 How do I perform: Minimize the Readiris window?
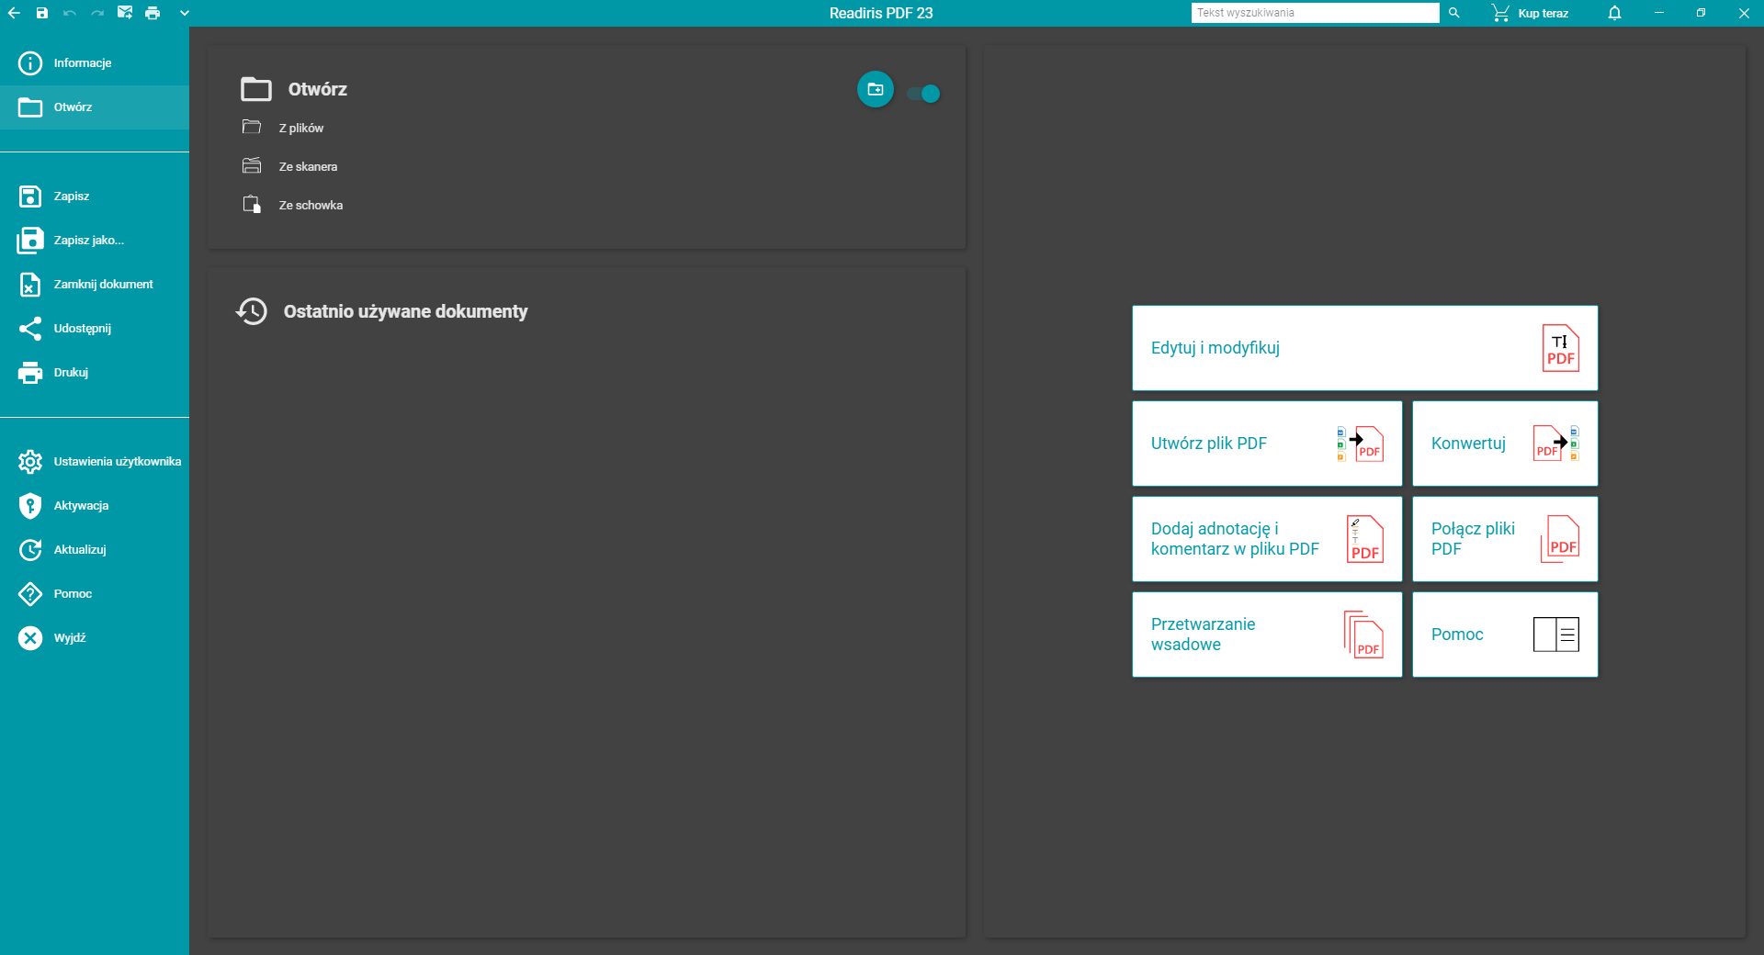click(1659, 13)
